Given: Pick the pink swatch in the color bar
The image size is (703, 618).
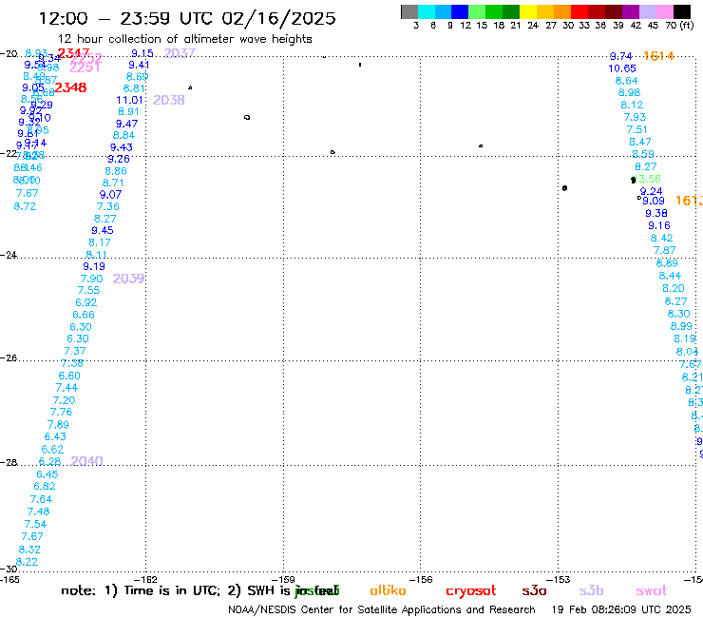Looking at the screenshot, I should pyautogui.click(x=665, y=12).
